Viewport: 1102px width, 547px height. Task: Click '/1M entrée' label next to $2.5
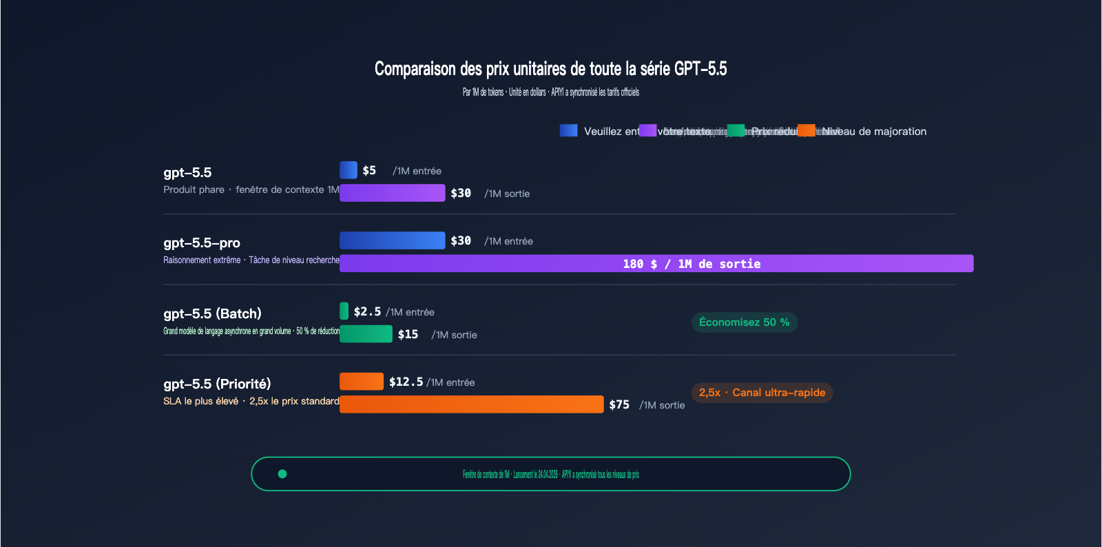[410, 312]
